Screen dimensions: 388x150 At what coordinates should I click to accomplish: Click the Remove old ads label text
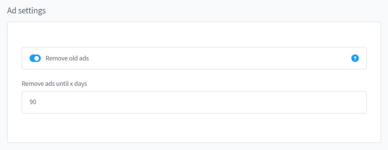pos(67,58)
